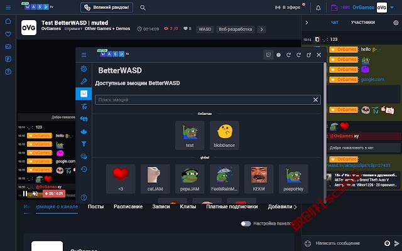The width and height of the screenshot is (402, 251).
Task: Show more channel tabs with the chevron
Action: [x=295, y=206]
